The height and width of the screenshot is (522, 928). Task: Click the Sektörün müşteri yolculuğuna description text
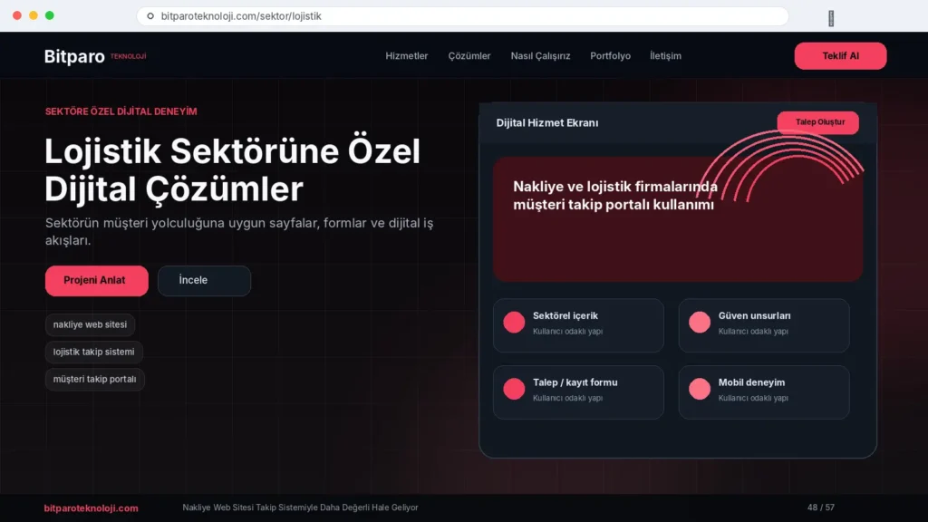click(x=239, y=231)
